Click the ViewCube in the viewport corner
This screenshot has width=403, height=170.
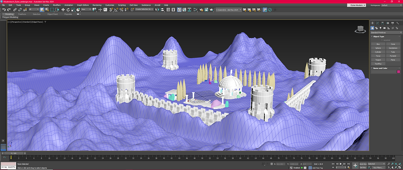[361, 29]
